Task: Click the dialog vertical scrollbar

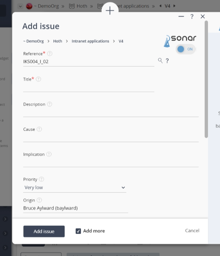Action: [206, 79]
